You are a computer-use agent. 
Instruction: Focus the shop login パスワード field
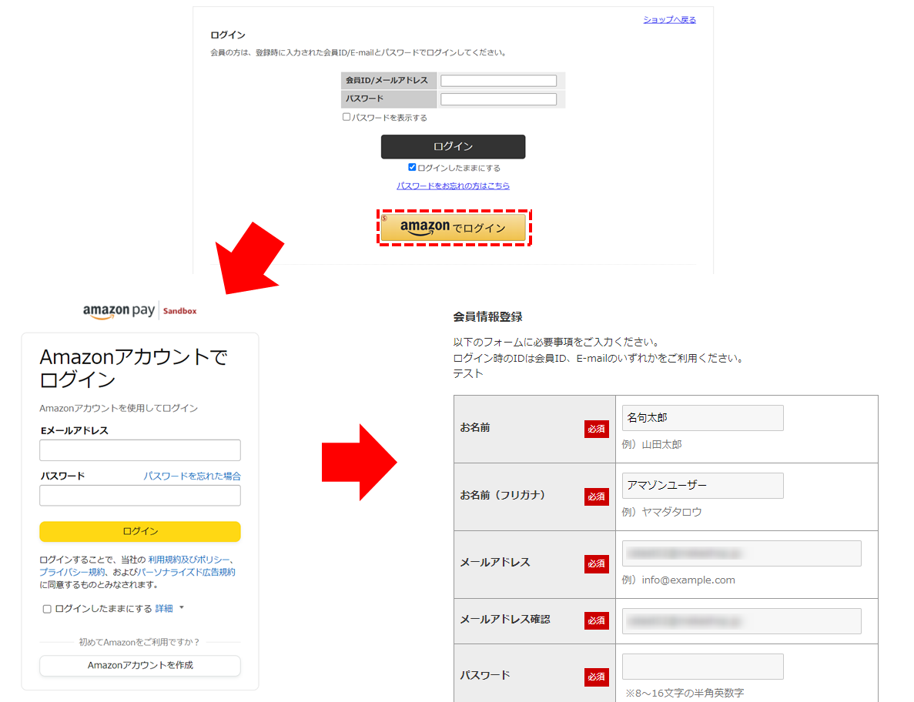pyautogui.click(x=498, y=99)
